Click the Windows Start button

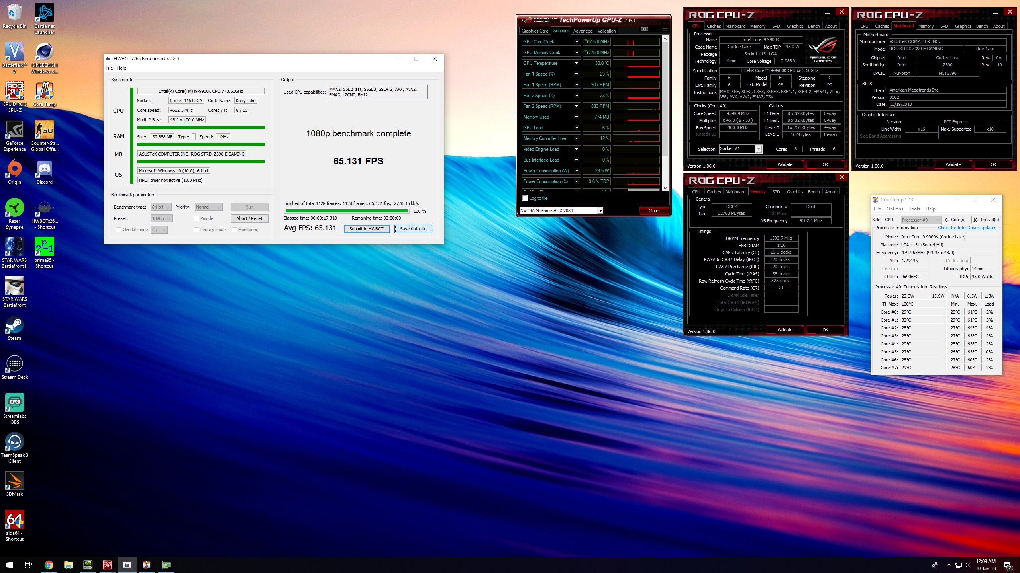click(10, 565)
